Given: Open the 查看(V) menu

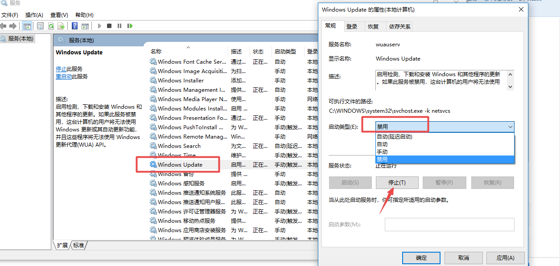Looking at the screenshot, I should (59, 15).
